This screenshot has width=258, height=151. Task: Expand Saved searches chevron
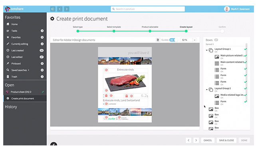[29, 70]
